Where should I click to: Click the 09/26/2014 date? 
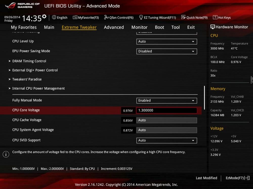pyautogui.click(x=12, y=17)
